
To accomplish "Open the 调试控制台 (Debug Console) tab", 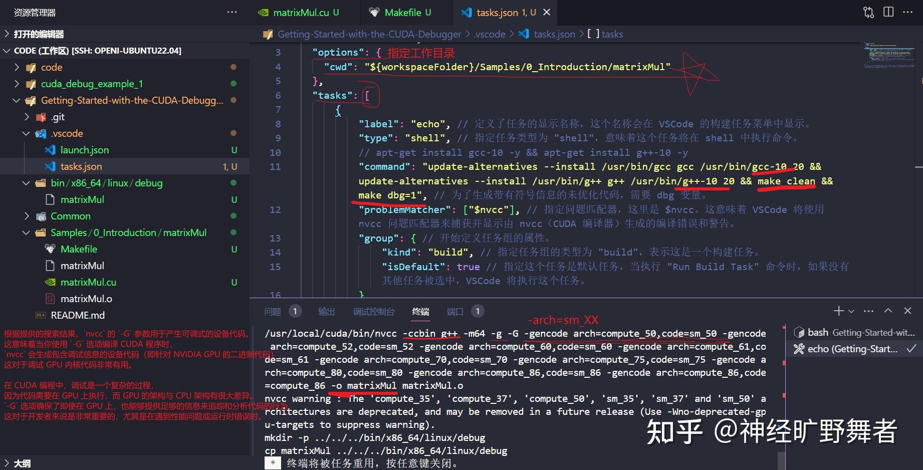I will click(374, 311).
